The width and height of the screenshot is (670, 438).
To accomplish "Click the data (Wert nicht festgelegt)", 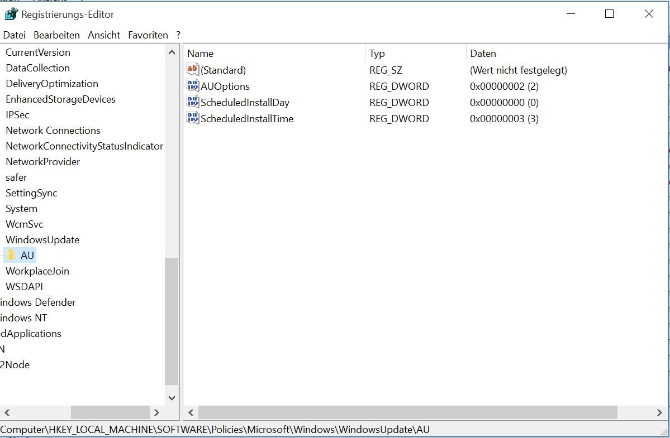I will tap(519, 70).
